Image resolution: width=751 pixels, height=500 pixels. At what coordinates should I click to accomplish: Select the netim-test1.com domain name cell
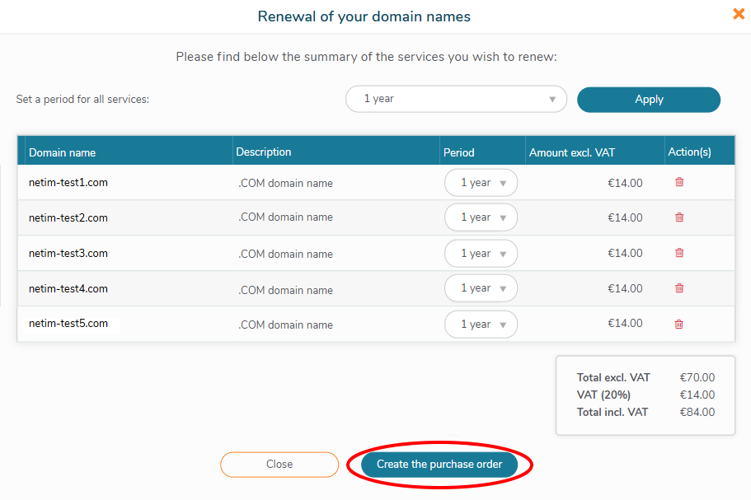tap(68, 183)
